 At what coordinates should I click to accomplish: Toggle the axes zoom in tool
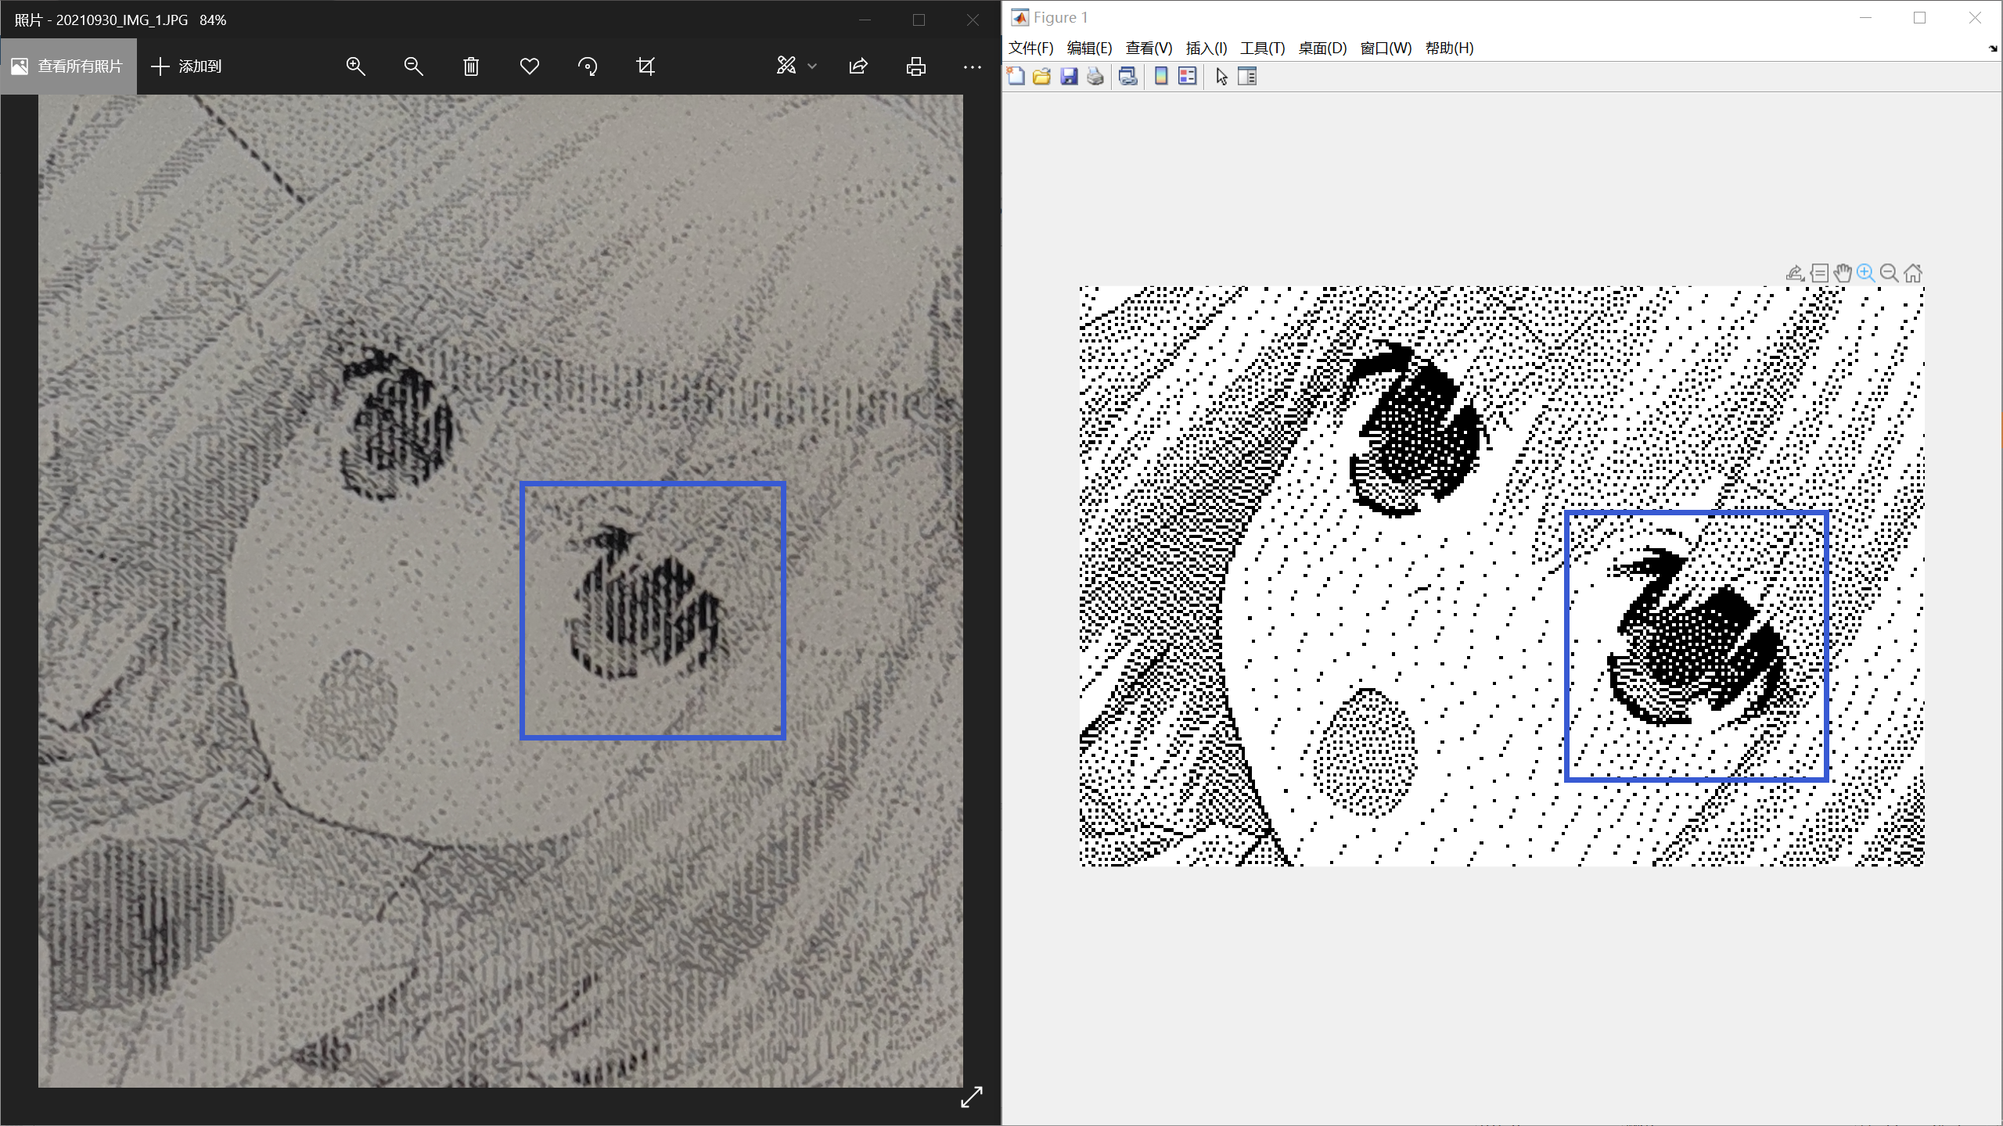[1866, 273]
